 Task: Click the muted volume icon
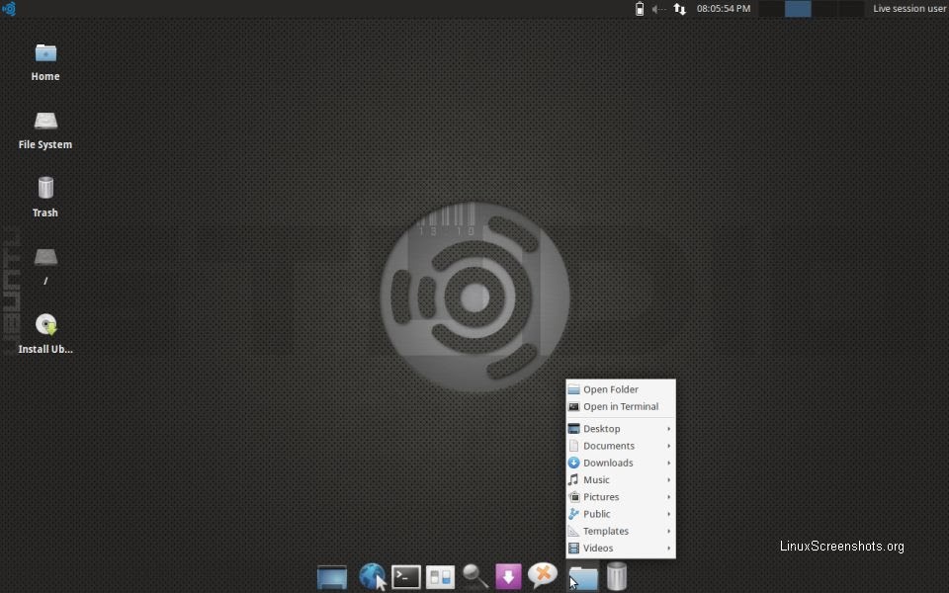point(658,9)
